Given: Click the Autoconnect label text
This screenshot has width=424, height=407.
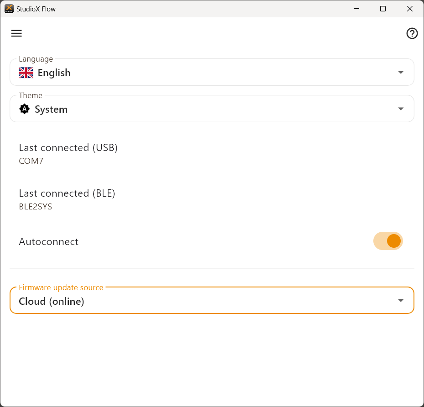Looking at the screenshot, I should [49, 241].
